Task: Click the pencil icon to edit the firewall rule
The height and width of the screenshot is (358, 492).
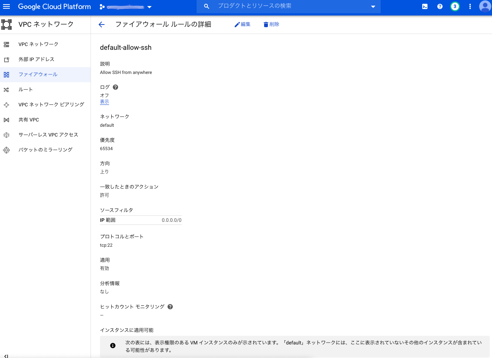Action: (x=242, y=24)
